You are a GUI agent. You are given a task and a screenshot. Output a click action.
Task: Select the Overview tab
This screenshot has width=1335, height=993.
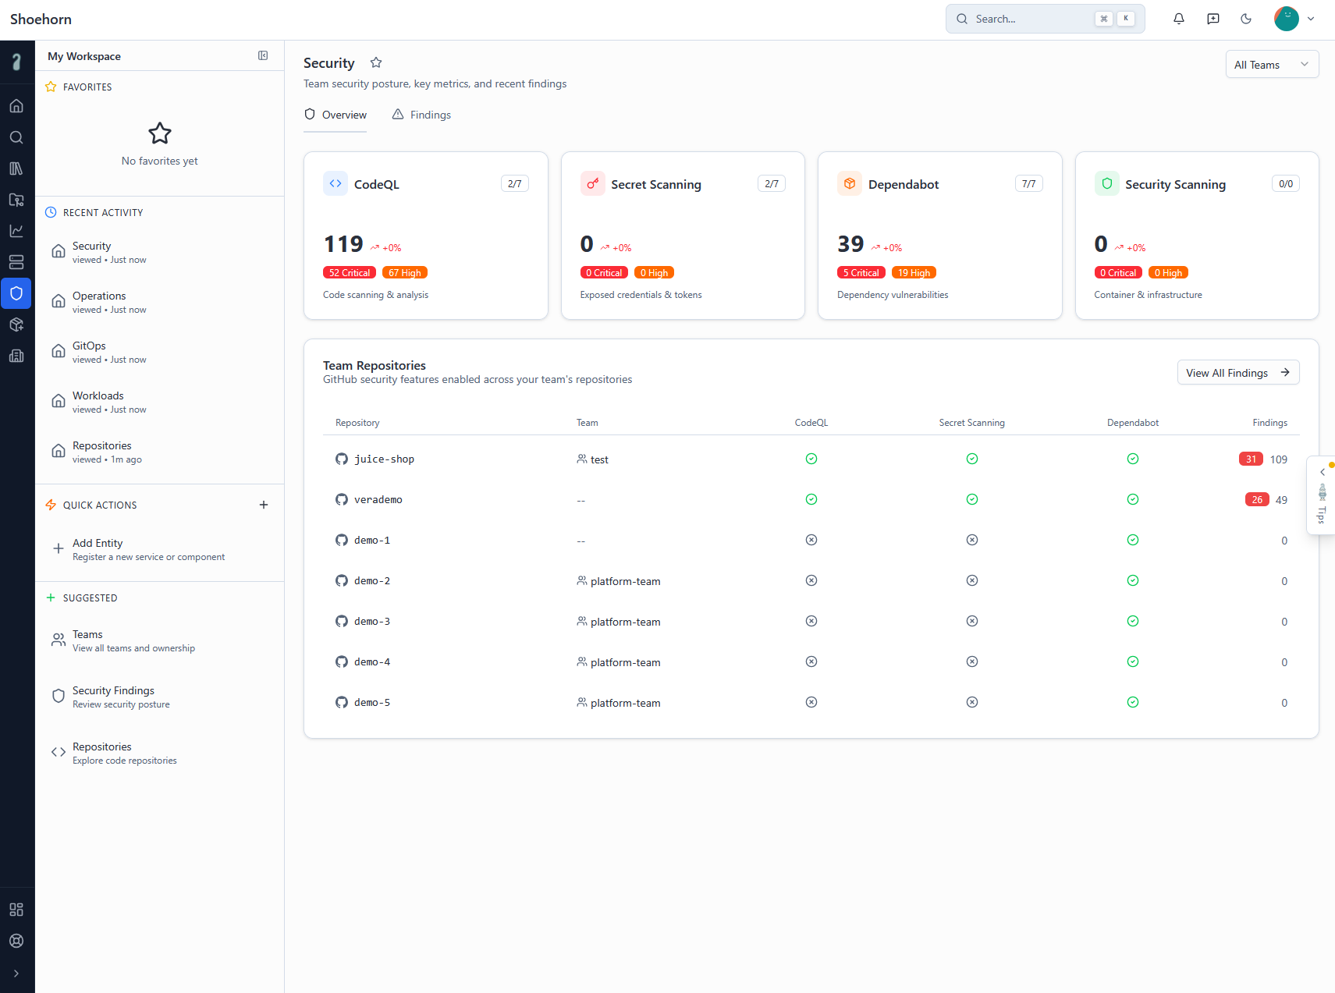tap(336, 115)
